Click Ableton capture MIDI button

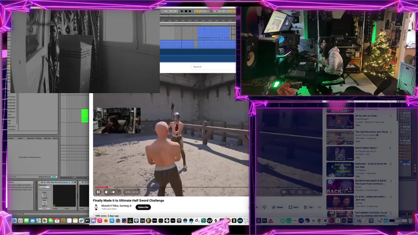coord(204,11)
